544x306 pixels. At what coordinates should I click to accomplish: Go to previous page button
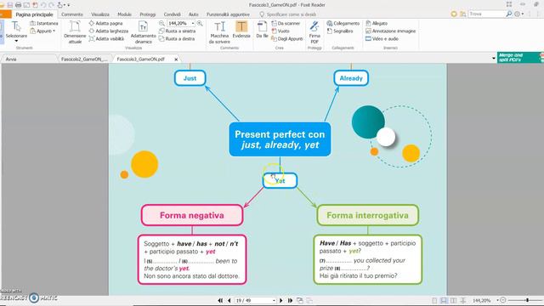(x=229, y=300)
